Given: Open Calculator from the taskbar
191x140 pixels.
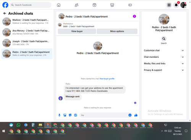Looking at the screenshot, I should point(33,125).
